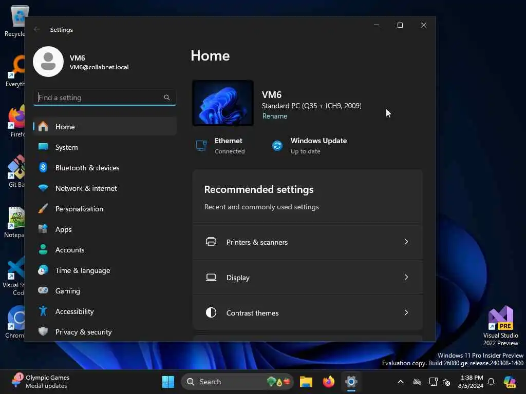
Task: Click the Settings gear on taskbar
Action: (x=351, y=382)
